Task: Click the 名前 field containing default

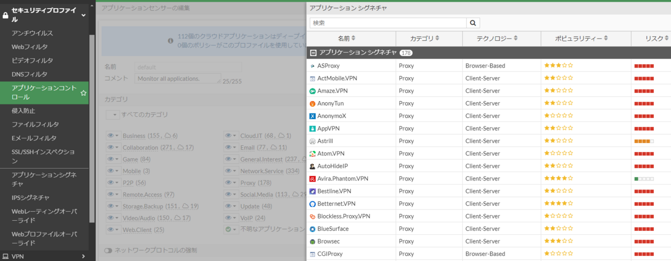Action: (x=188, y=67)
